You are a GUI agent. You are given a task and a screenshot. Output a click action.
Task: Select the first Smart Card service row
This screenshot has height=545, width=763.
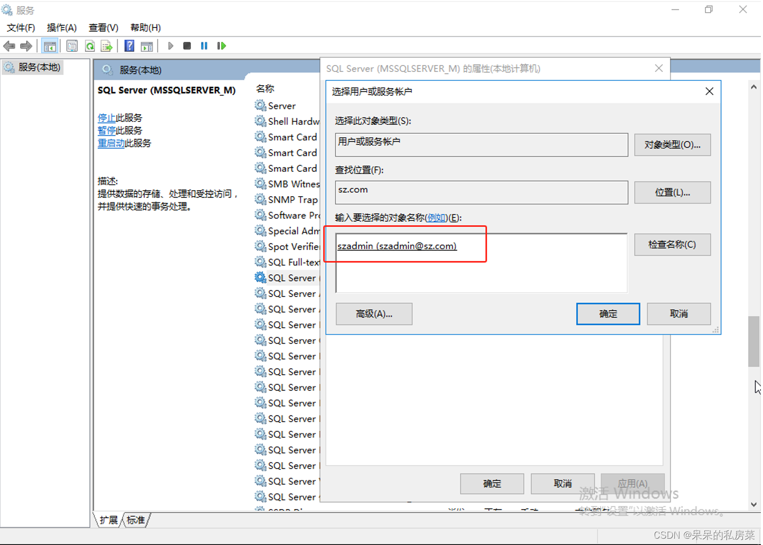click(x=287, y=137)
